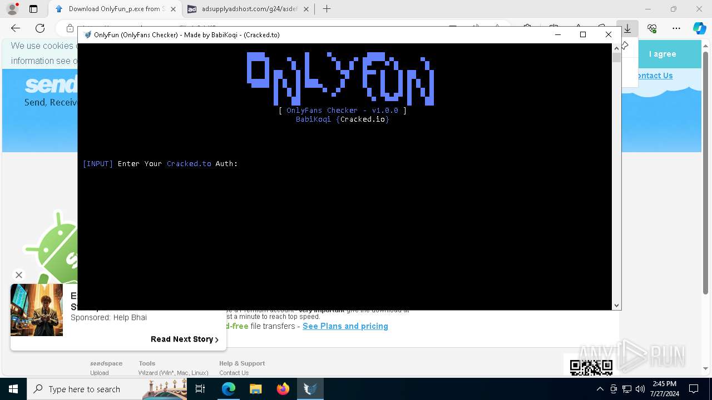Open Windows notification center
Screen dimensions: 712x400
pyautogui.click(x=694, y=389)
